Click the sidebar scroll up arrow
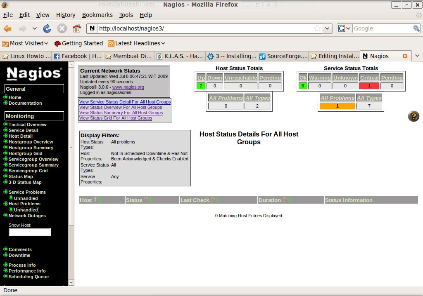423x296 pixels. (x=71, y=65)
